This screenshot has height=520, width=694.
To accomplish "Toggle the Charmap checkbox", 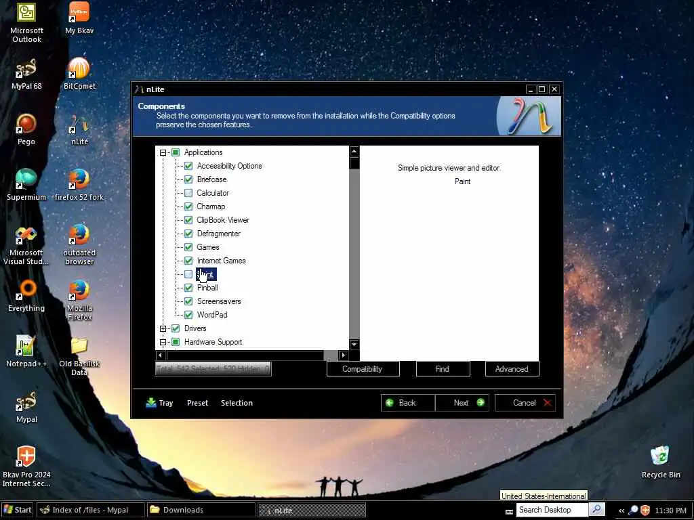I will pos(188,207).
